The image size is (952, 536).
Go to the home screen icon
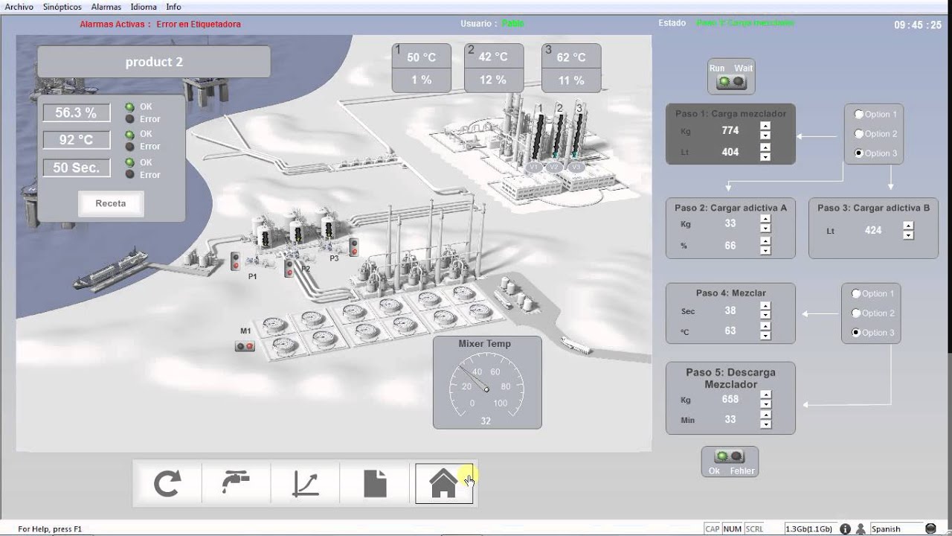coord(444,484)
